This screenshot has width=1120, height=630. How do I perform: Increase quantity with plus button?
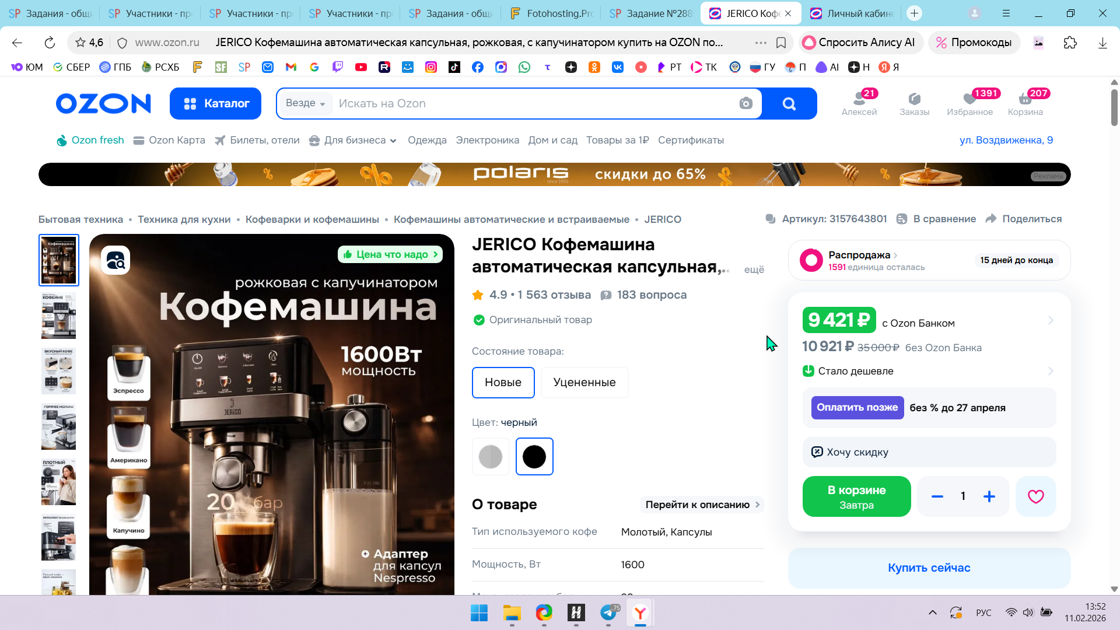coord(989,496)
